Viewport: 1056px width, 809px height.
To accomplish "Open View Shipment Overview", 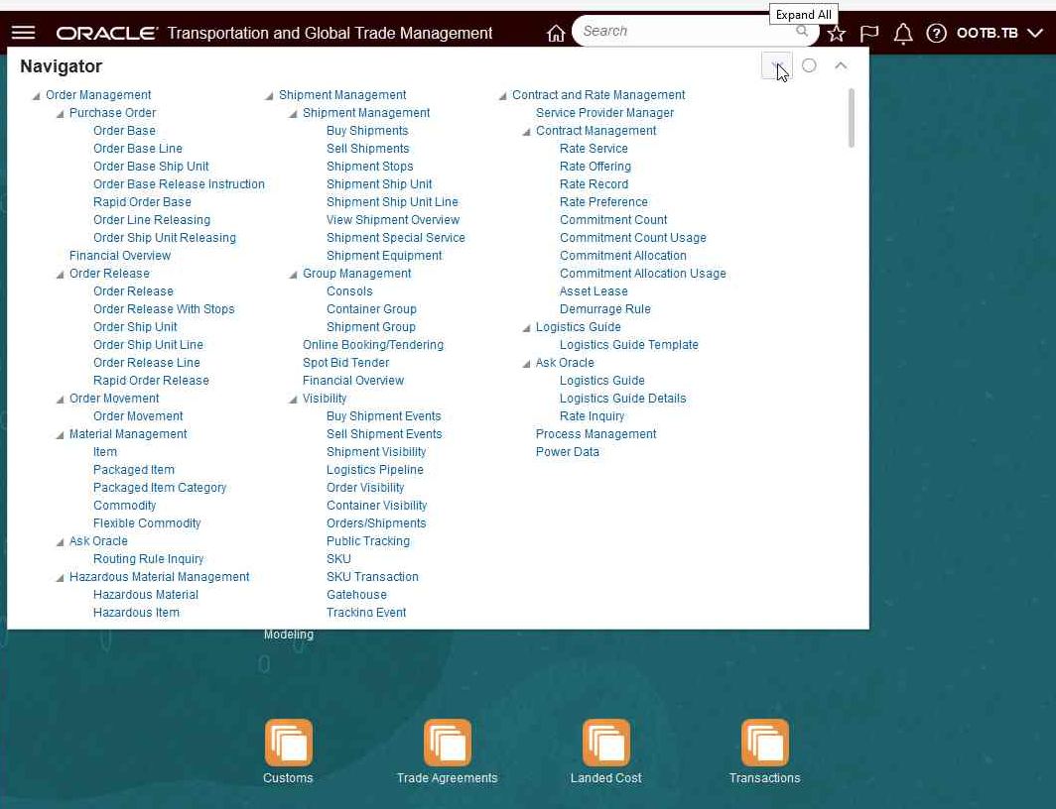I will pos(393,219).
